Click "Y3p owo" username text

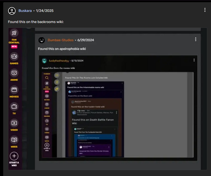pos(81,110)
